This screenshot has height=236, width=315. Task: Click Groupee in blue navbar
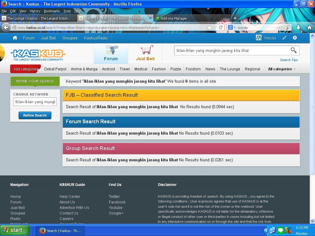pyautogui.click(x=70, y=38)
